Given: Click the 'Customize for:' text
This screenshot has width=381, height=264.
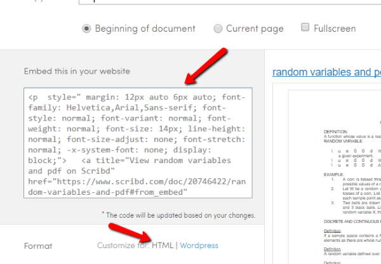Looking at the screenshot, I should click(x=123, y=246).
